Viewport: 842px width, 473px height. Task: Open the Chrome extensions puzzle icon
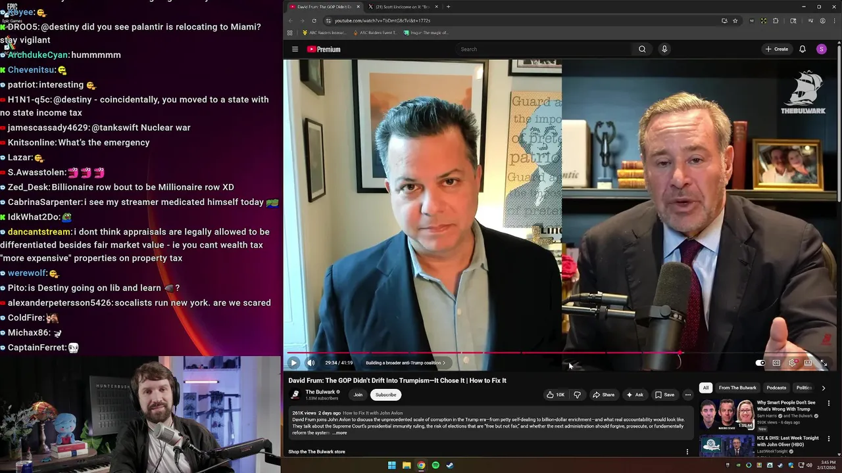coord(776,20)
